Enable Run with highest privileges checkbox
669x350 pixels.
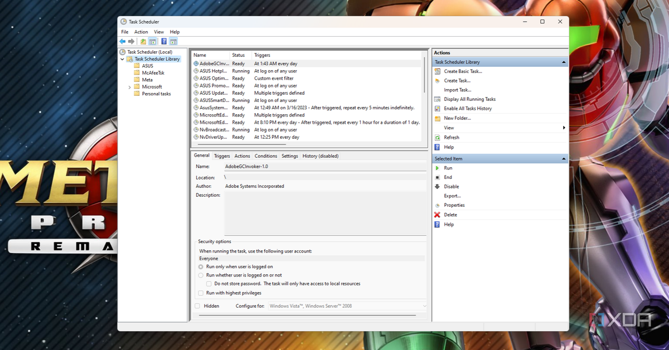coord(201,293)
